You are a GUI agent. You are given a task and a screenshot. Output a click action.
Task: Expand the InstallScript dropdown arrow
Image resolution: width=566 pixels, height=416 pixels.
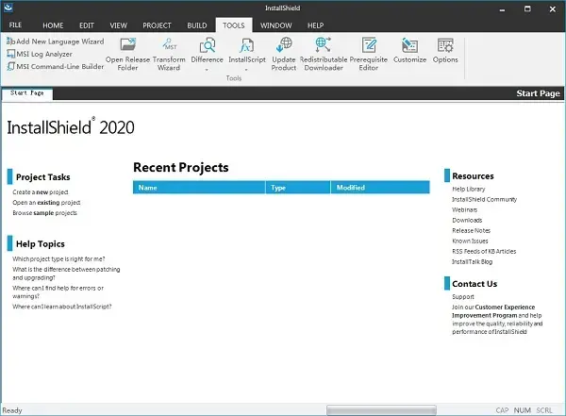246,69
